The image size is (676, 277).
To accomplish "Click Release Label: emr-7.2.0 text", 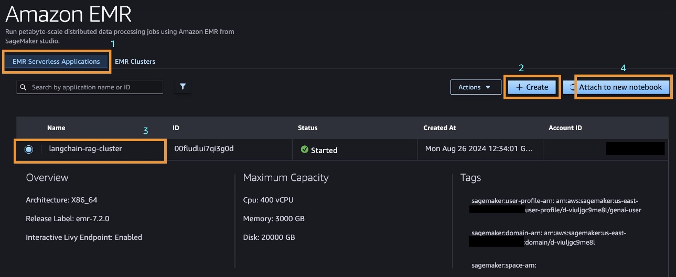I will [68, 218].
